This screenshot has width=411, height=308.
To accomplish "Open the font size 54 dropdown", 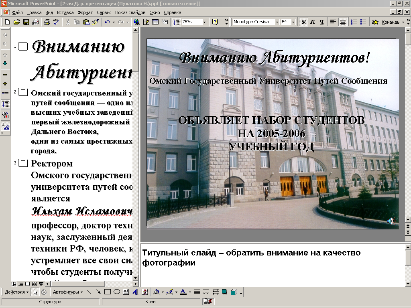I will coord(293,22).
